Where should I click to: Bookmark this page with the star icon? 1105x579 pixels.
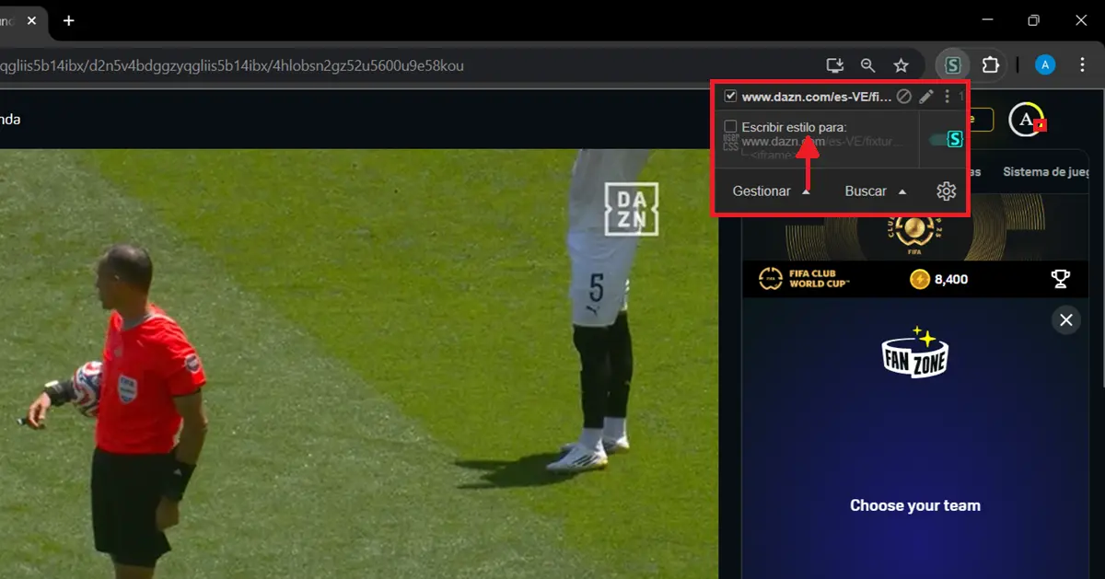coord(901,65)
